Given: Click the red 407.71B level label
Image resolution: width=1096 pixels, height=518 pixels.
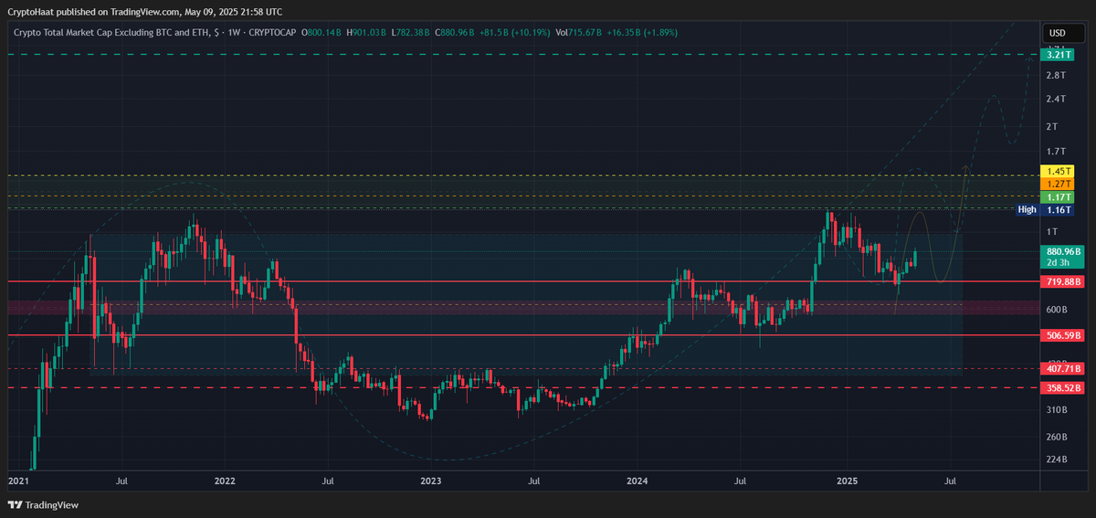Looking at the screenshot, I should tap(1063, 369).
